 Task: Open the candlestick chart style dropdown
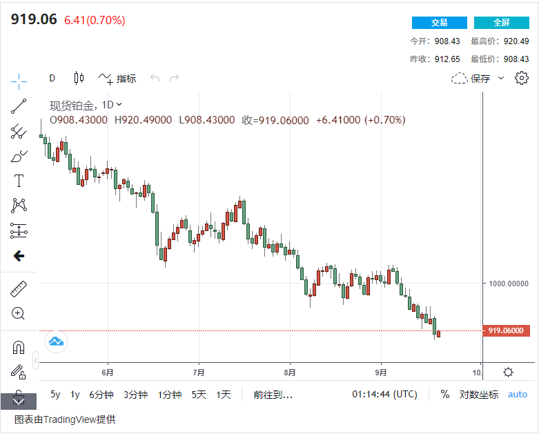tap(79, 79)
